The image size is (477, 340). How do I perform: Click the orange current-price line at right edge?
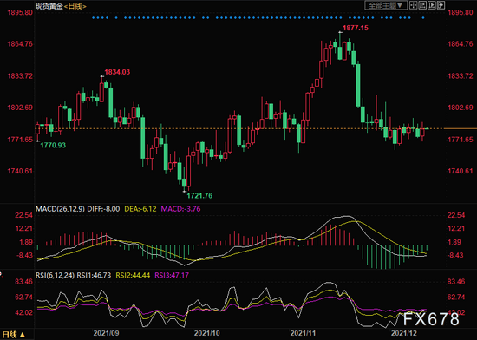pos(461,128)
